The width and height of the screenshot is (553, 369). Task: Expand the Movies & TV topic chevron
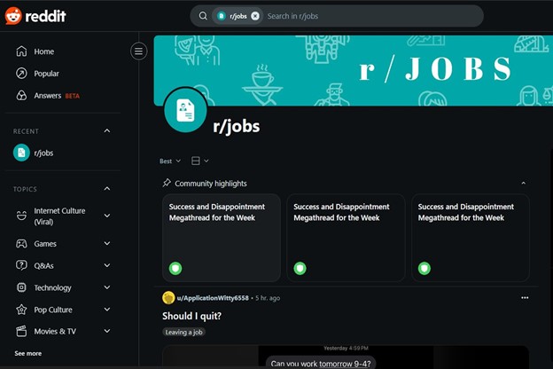click(x=107, y=331)
